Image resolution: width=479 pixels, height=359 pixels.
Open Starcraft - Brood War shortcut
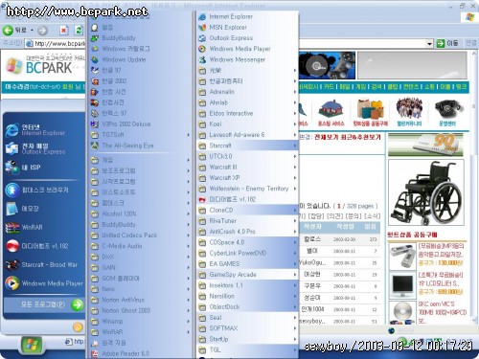pyautogui.click(x=44, y=265)
